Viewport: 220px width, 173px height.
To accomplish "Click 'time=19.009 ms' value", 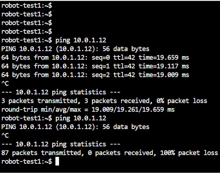I will pyautogui.click(x=164, y=75).
